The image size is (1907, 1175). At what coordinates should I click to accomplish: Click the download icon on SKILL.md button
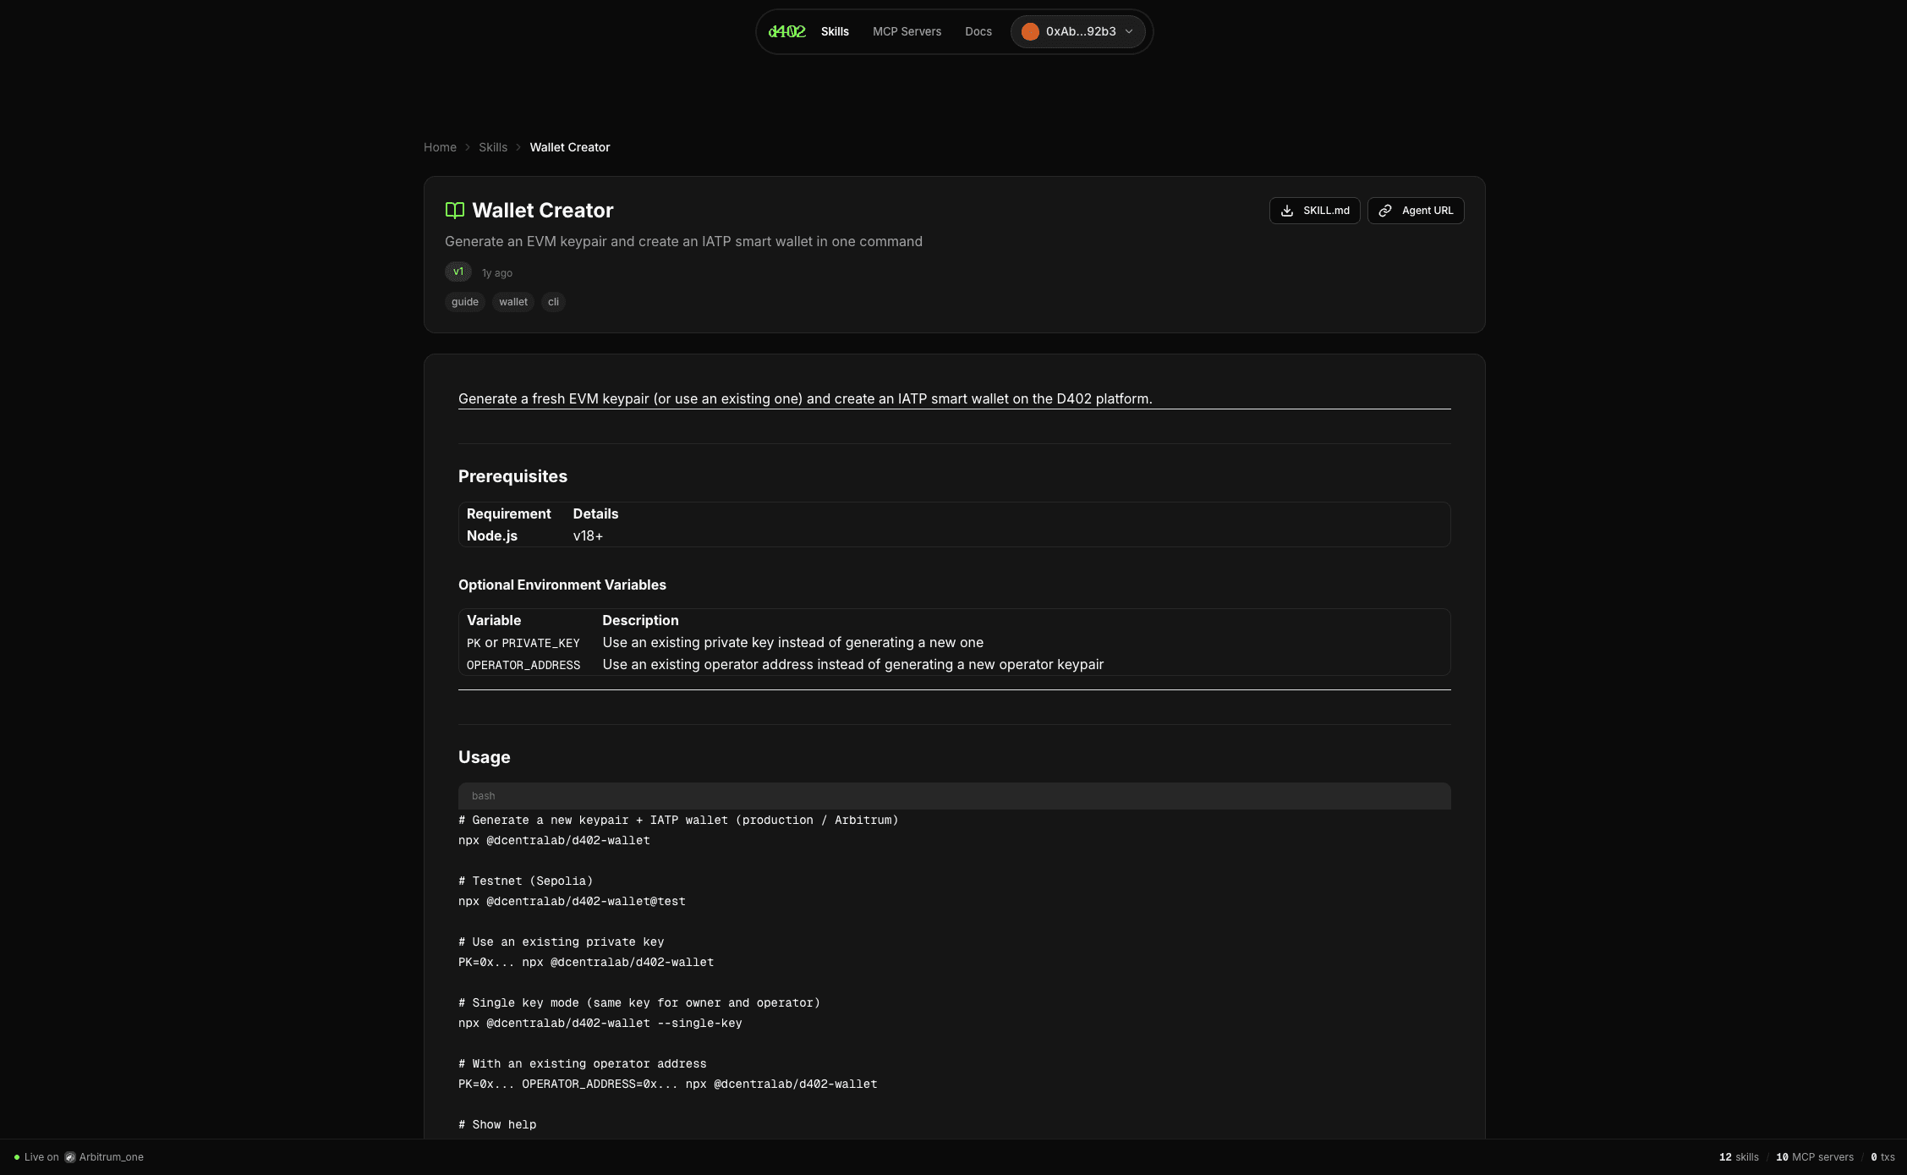click(x=1289, y=211)
